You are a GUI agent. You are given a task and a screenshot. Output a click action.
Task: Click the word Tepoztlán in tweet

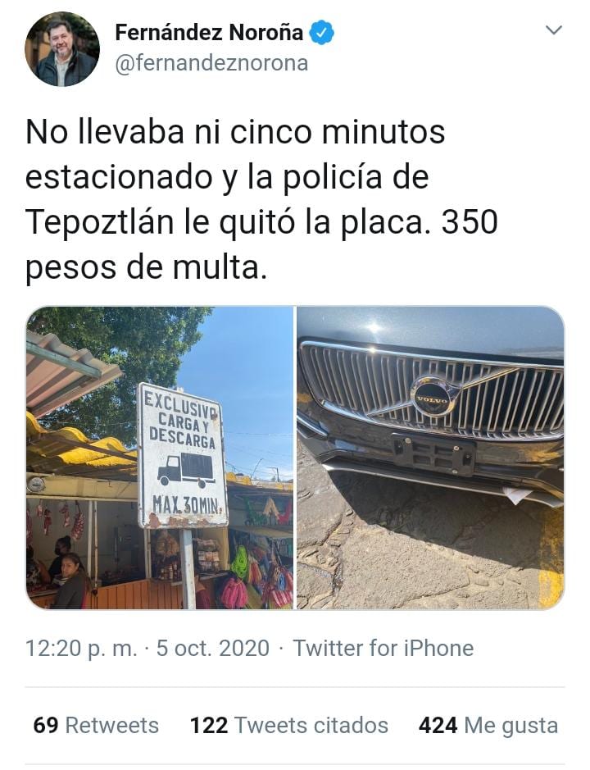tap(100, 222)
